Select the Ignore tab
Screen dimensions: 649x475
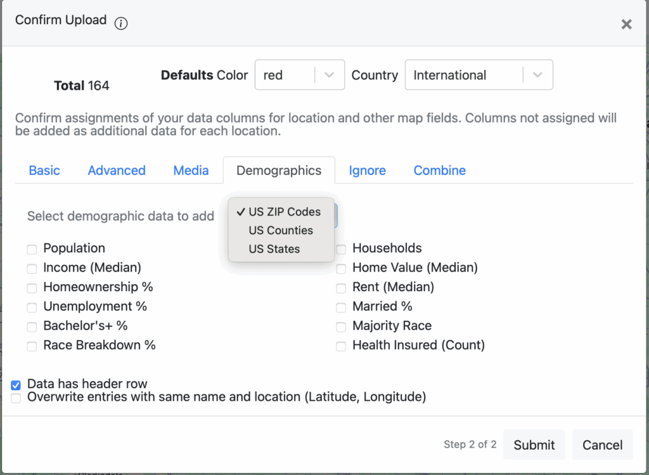[x=367, y=170]
